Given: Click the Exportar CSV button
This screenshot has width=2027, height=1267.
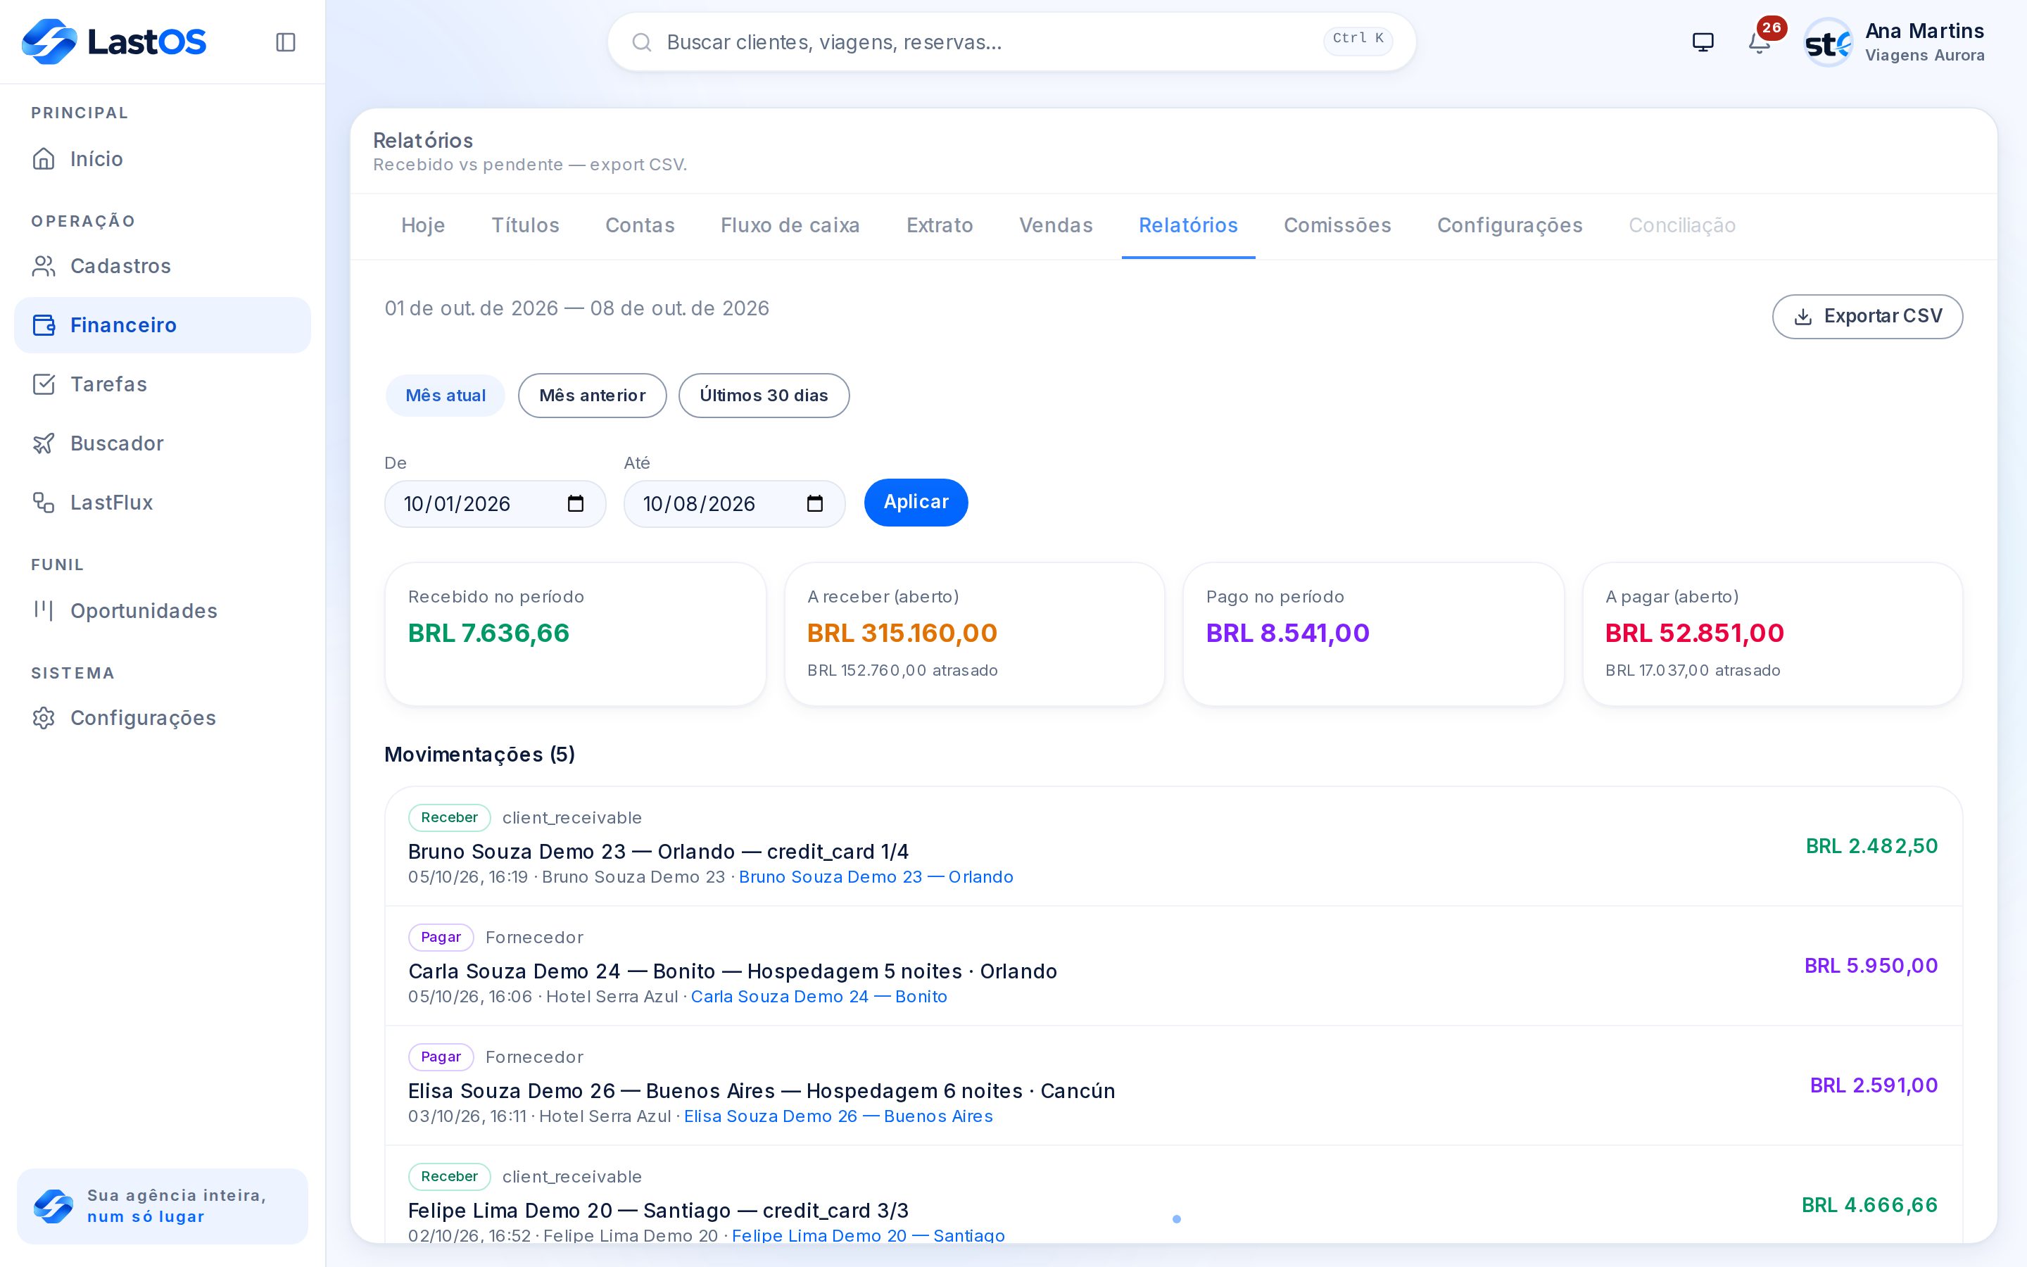Looking at the screenshot, I should 1867,317.
